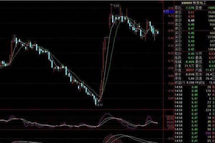Select the 14:58 trade with 23 S volume
This screenshot has width=215, height=143.
point(195,103)
